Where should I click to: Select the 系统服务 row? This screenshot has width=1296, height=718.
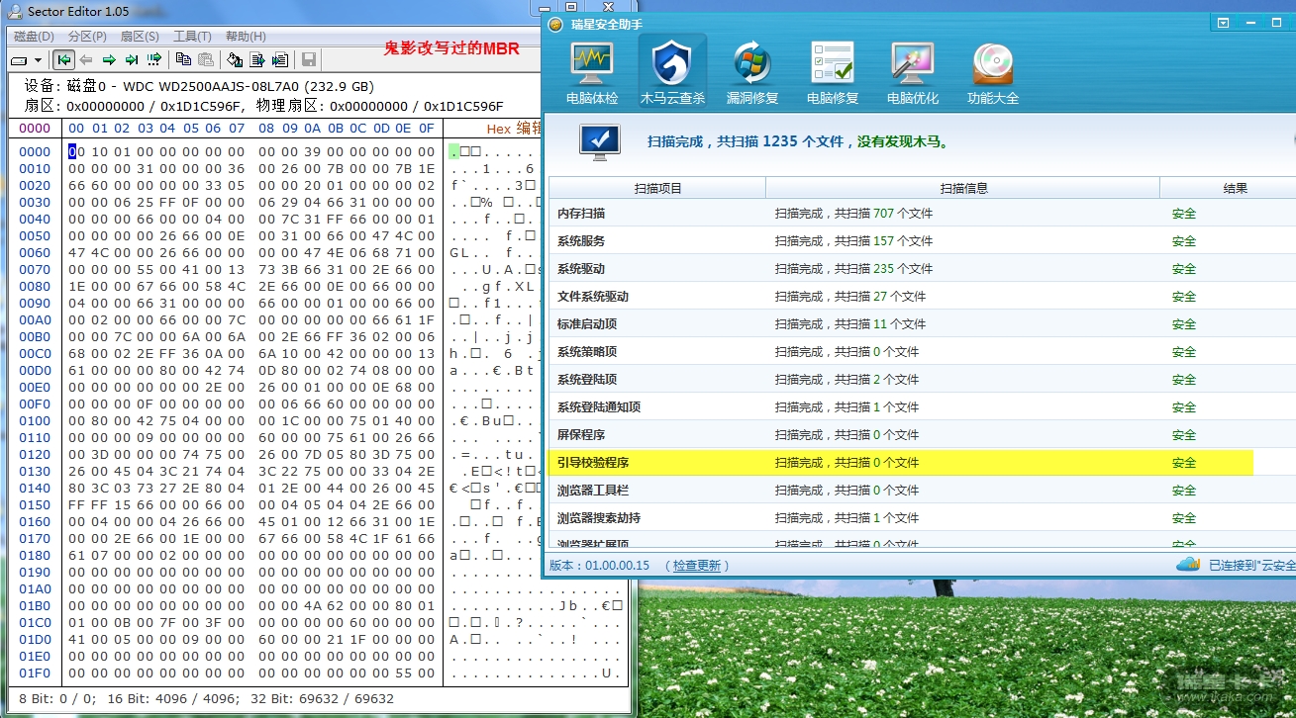point(922,240)
